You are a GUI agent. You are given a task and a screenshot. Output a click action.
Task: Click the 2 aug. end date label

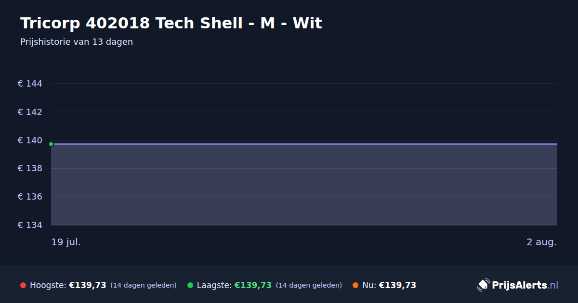(541, 242)
